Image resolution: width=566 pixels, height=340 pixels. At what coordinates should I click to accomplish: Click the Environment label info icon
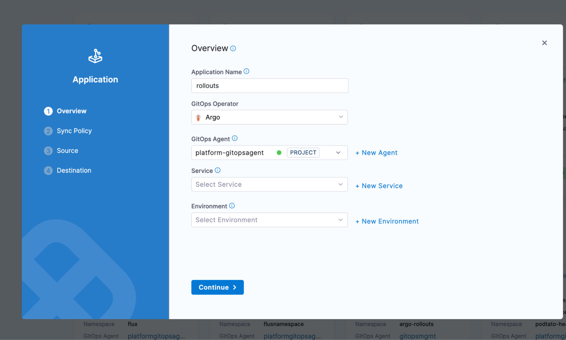pyautogui.click(x=232, y=206)
